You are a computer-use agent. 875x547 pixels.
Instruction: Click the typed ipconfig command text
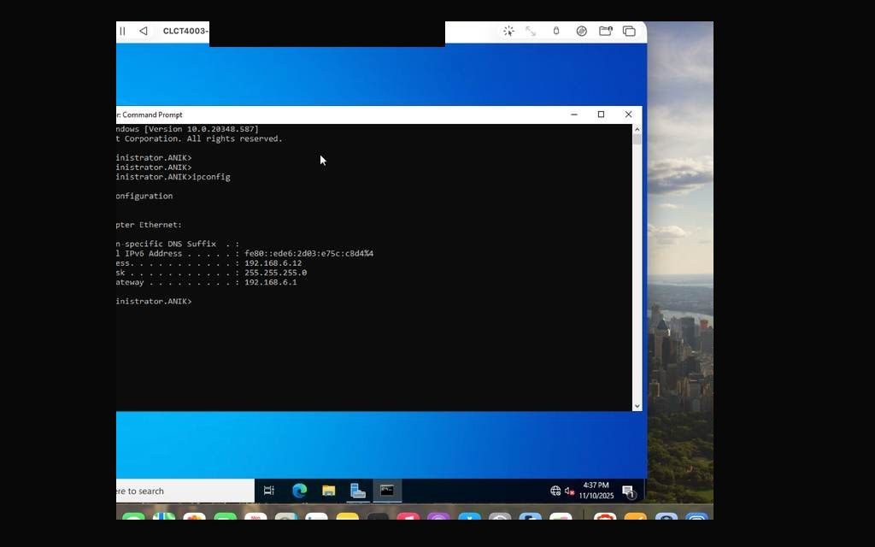pyautogui.click(x=211, y=177)
